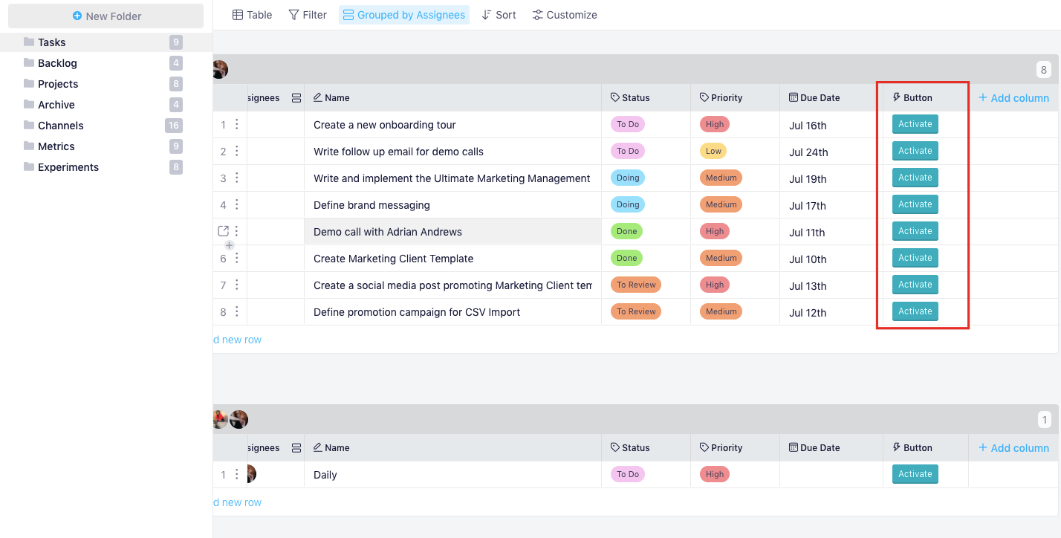1061x538 pixels.
Task: Click Status column header in second group
Action: (646, 447)
